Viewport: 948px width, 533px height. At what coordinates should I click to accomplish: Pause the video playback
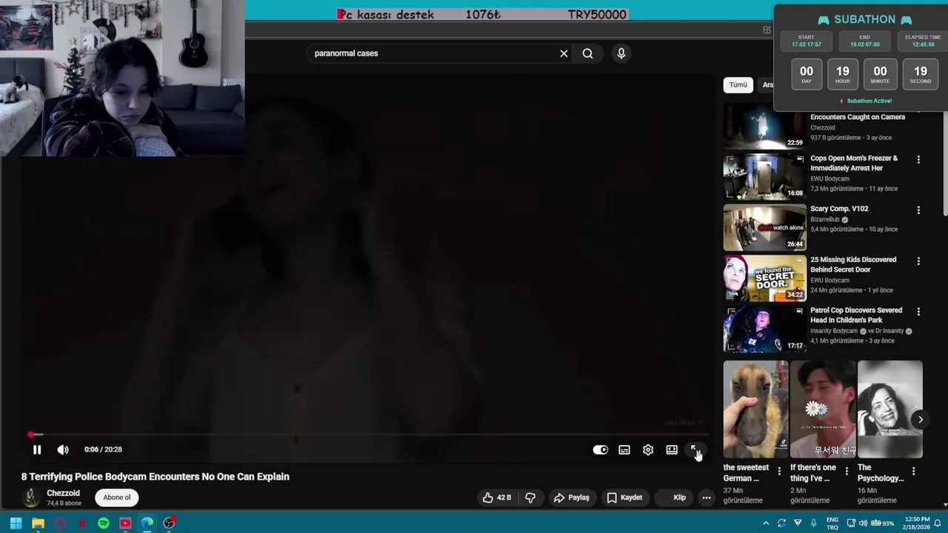tap(37, 449)
